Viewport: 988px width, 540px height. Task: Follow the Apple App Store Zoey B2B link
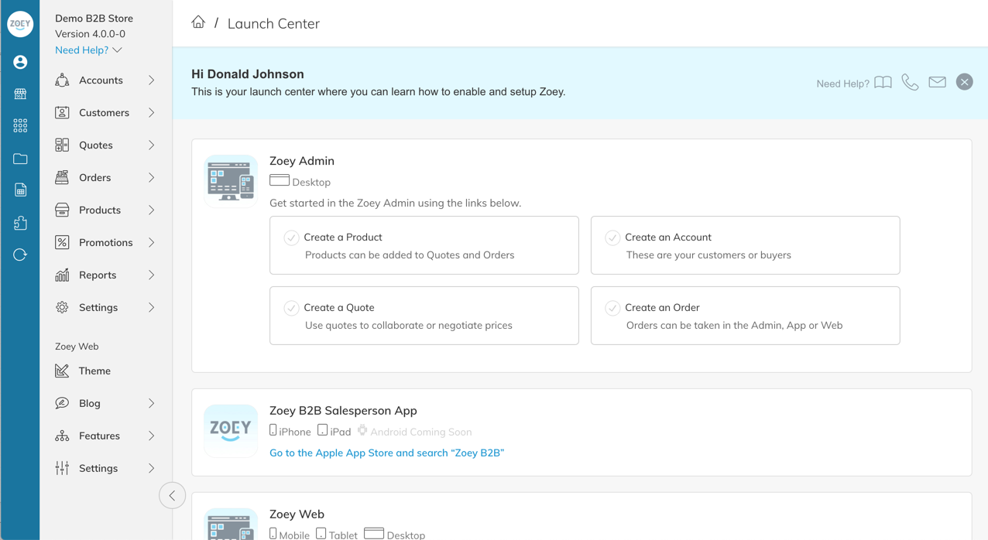pos(386,453)
